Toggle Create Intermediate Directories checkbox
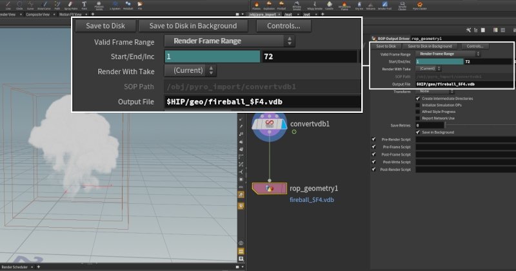Screen dimensions: 516x271 tap(419, 98)
